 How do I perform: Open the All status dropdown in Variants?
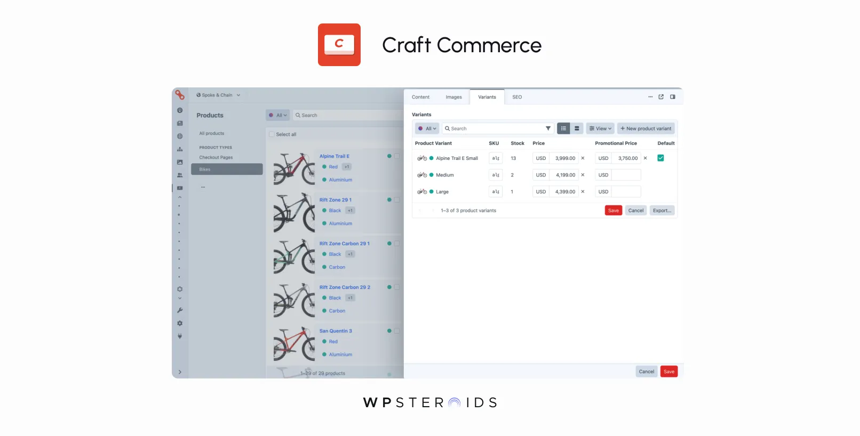[427, 128]
